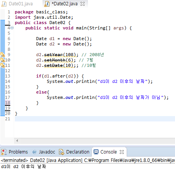
Task: Click the Java file icon on Date02.java tab
Action: (47, 4)
